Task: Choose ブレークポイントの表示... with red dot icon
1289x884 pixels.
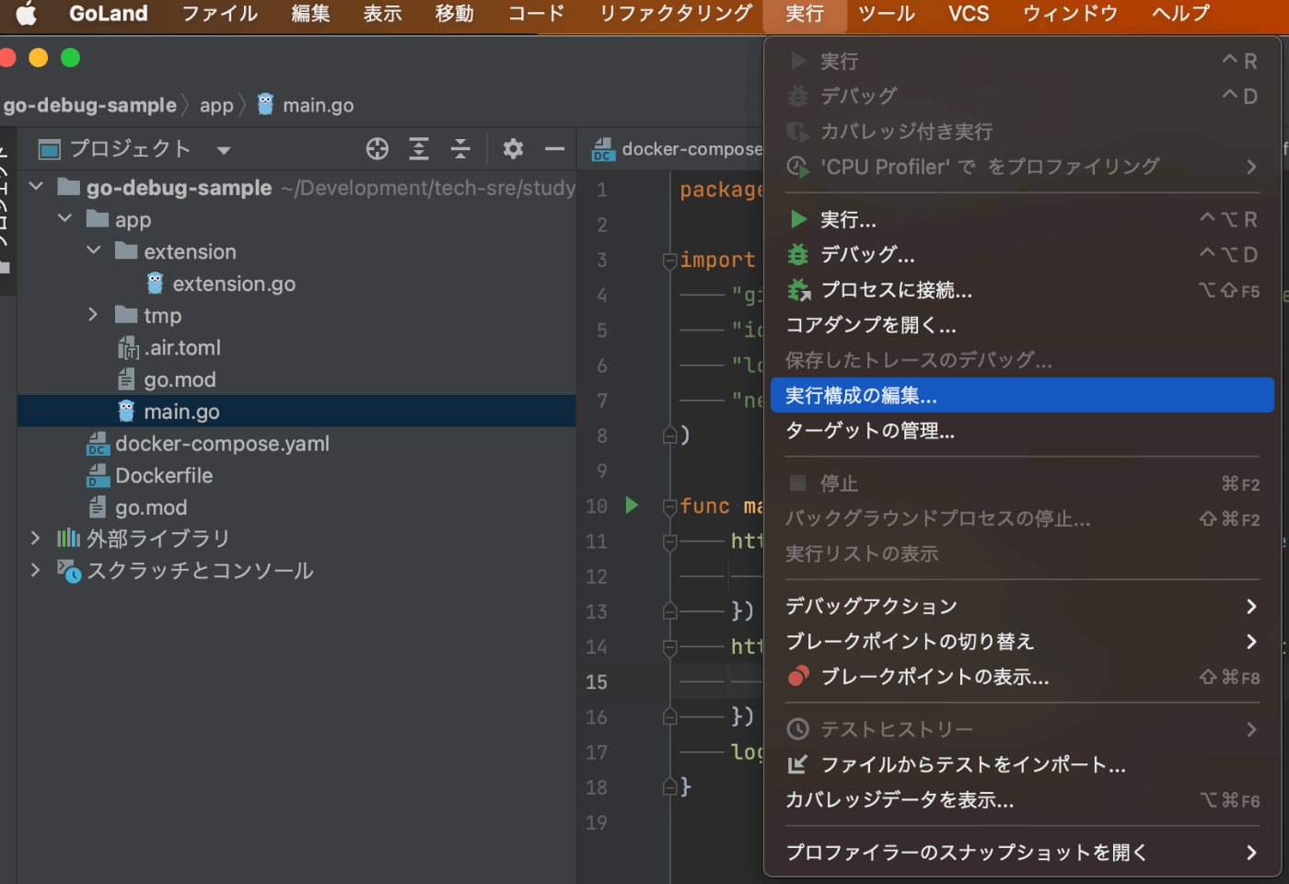Action: (x=1022, y=677)
